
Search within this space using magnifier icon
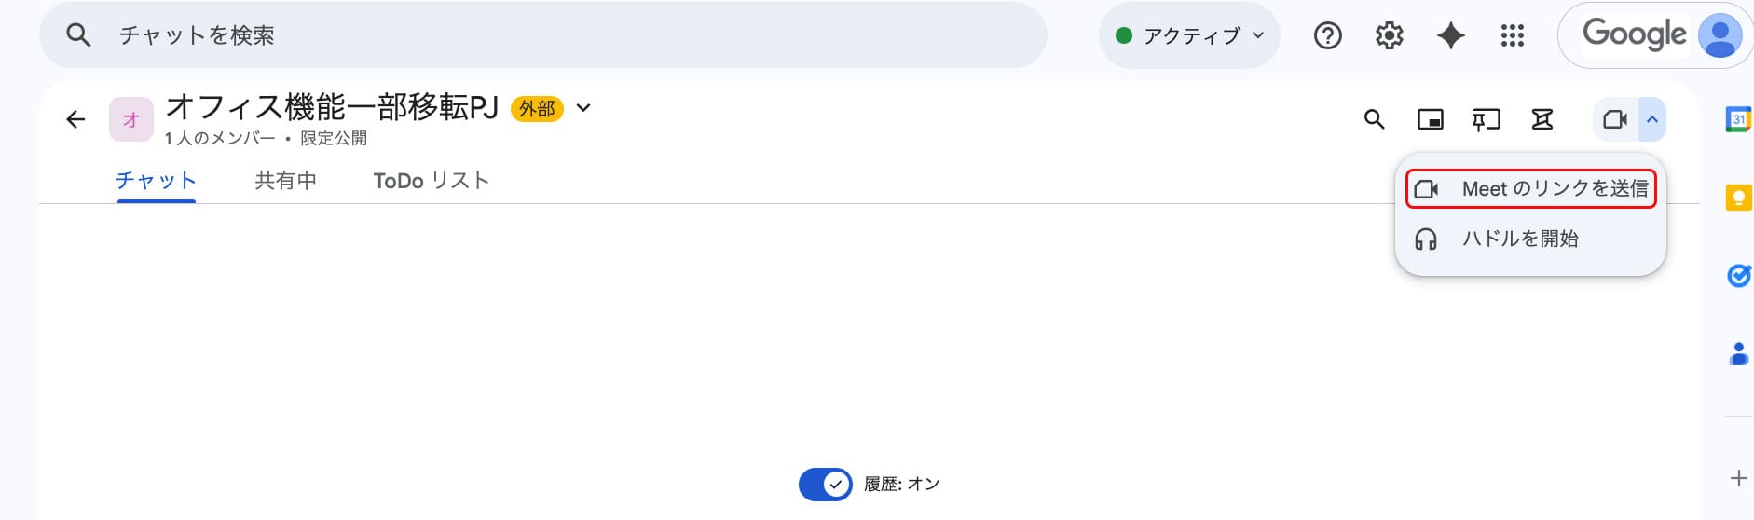coord(1374,119)
